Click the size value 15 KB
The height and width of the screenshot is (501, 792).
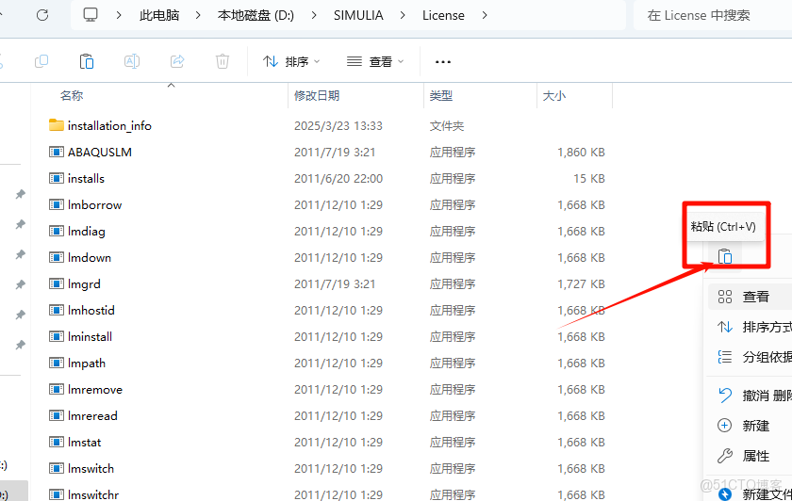[x=589, y=179]
